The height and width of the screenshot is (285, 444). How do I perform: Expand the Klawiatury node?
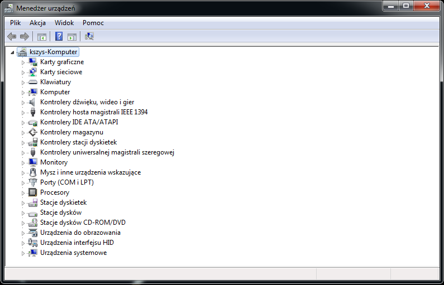23,83
